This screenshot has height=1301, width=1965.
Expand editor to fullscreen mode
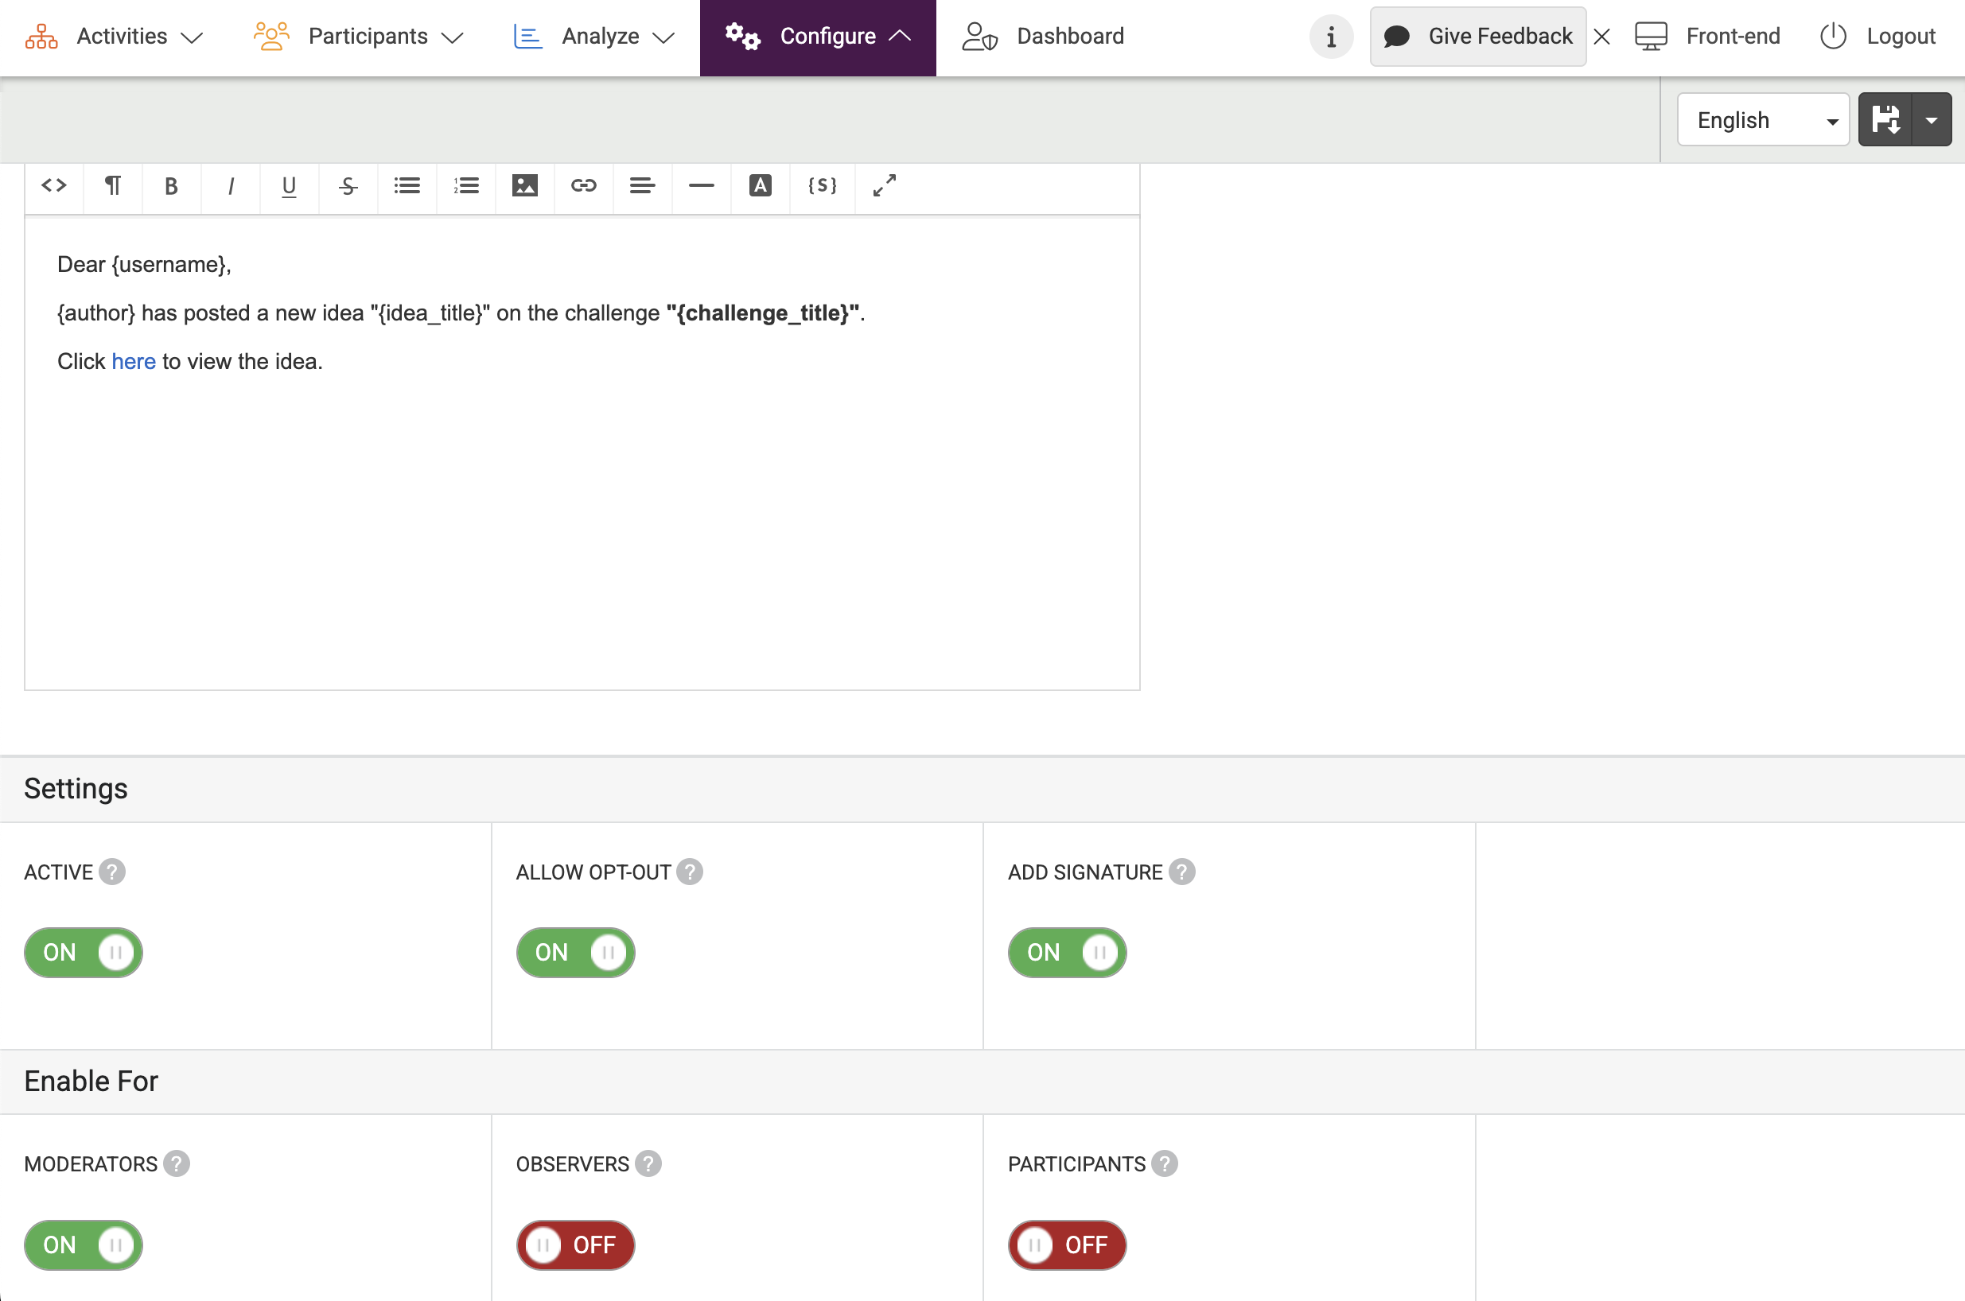click(885, 186)
